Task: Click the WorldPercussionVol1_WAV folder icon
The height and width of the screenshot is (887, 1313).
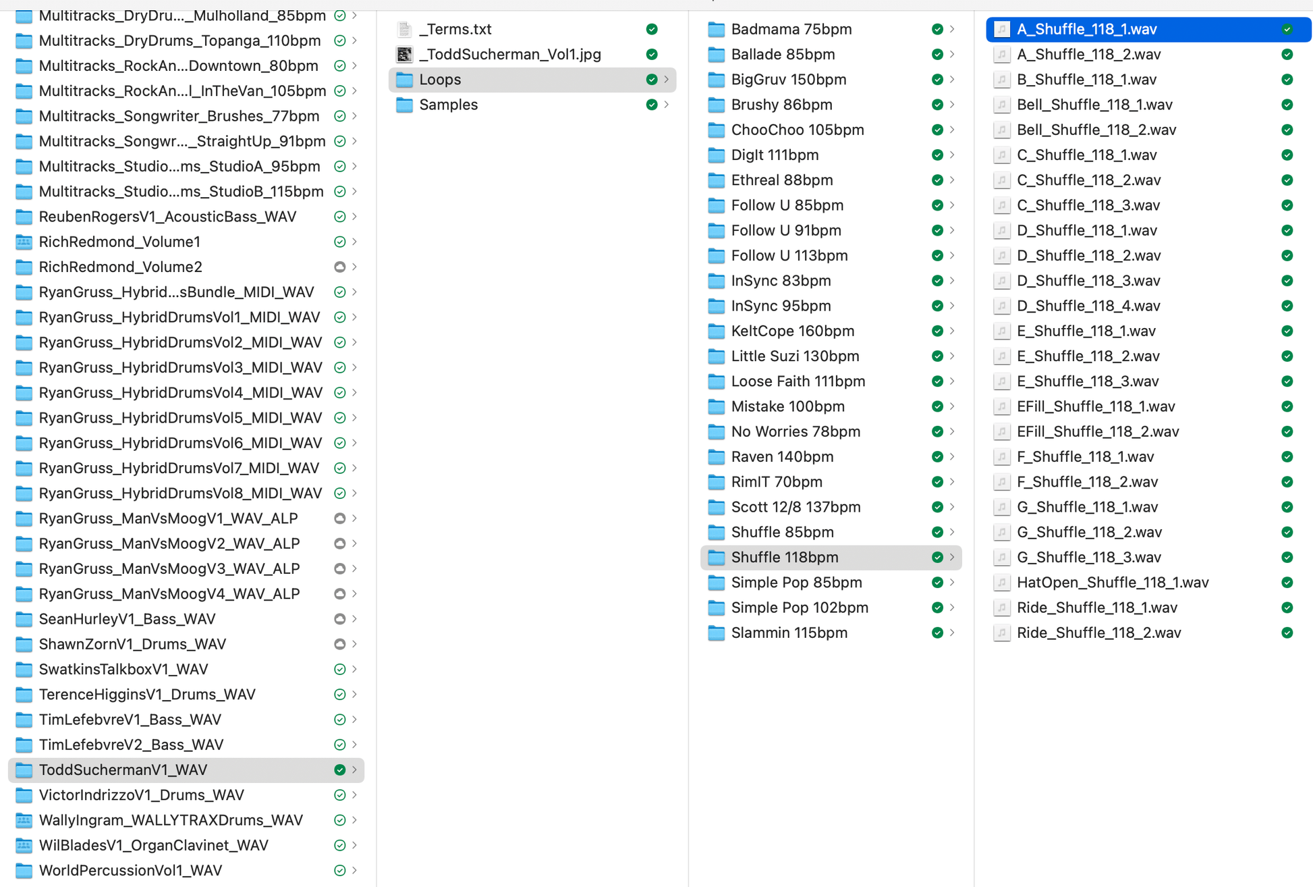Action: [x=24, y=870]
